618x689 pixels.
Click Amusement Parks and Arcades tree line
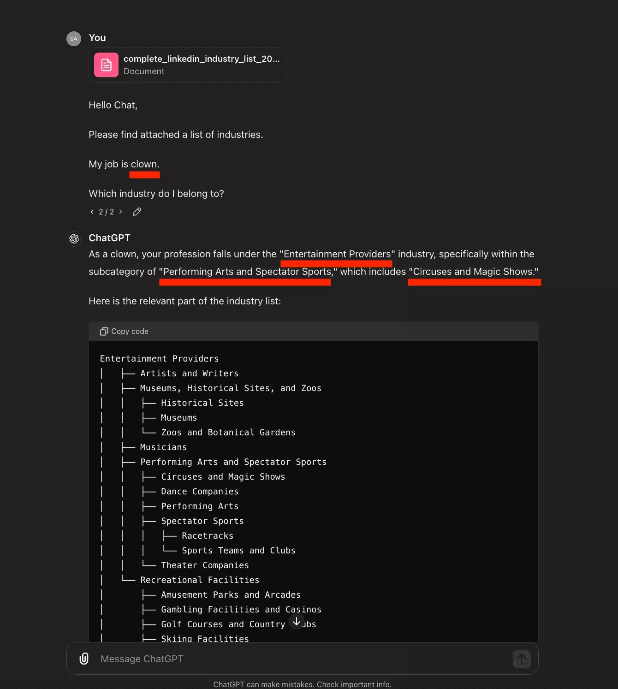click(x=231, y=595)
